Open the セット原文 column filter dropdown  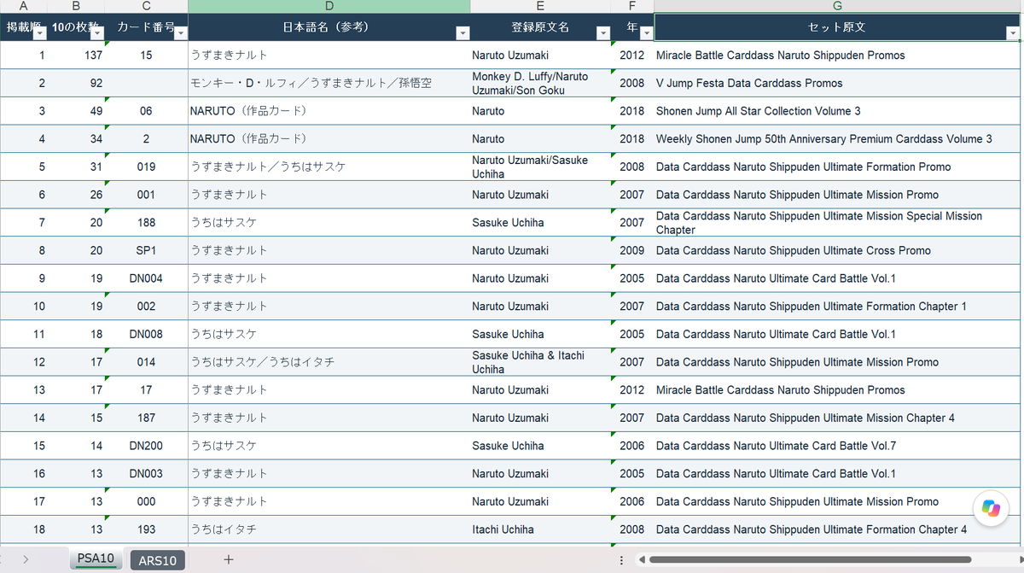point(1013,33)
